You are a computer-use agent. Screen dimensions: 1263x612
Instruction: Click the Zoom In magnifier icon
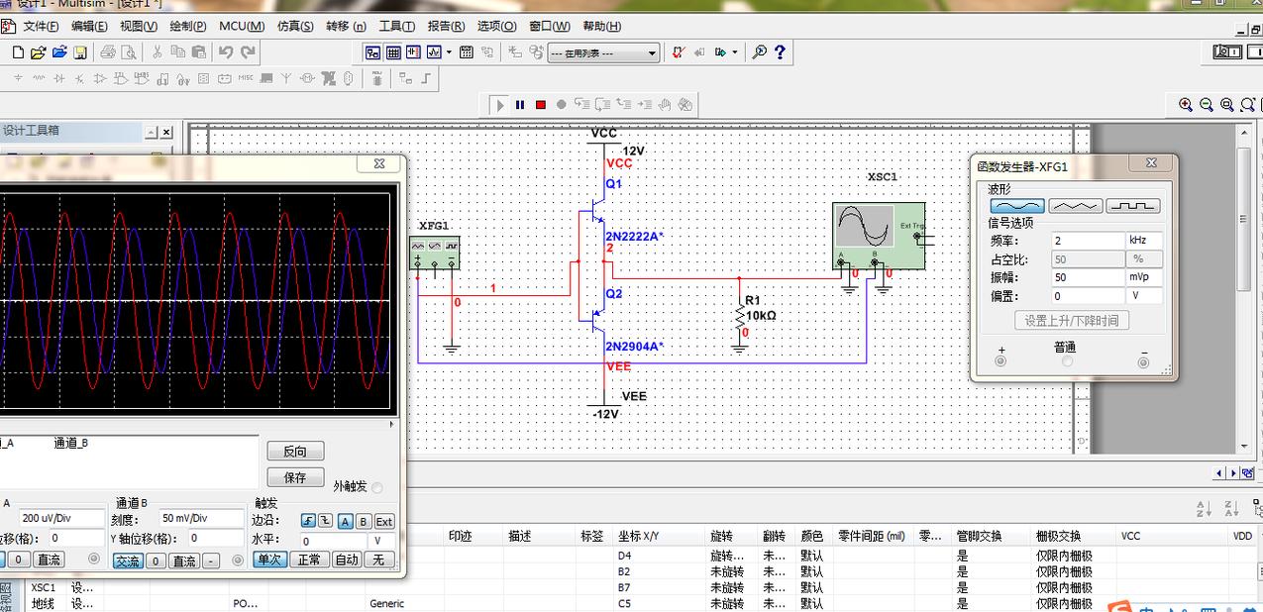tap(1186, 104)
